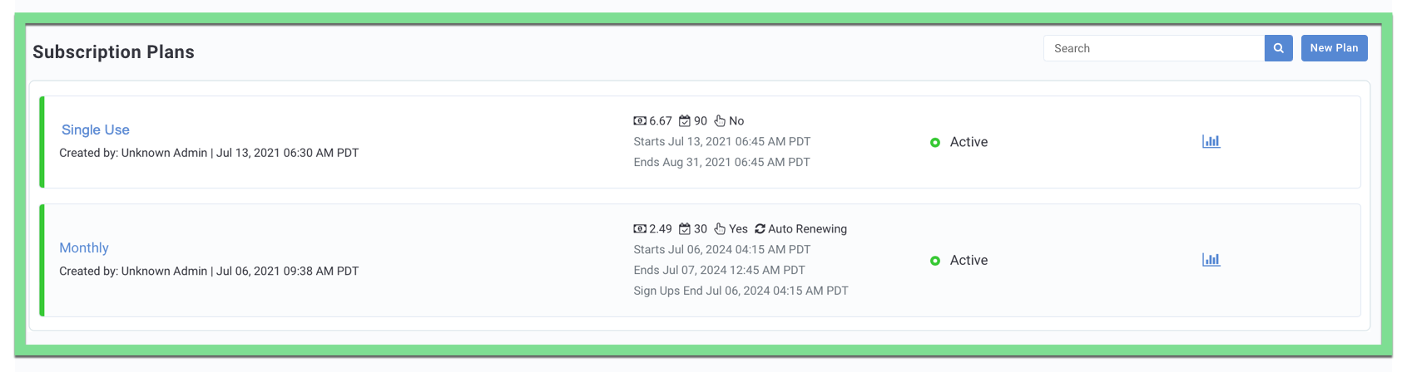Click the green Active dot for Single Use
Viewport: 1402px width, 372px height.
935,142
